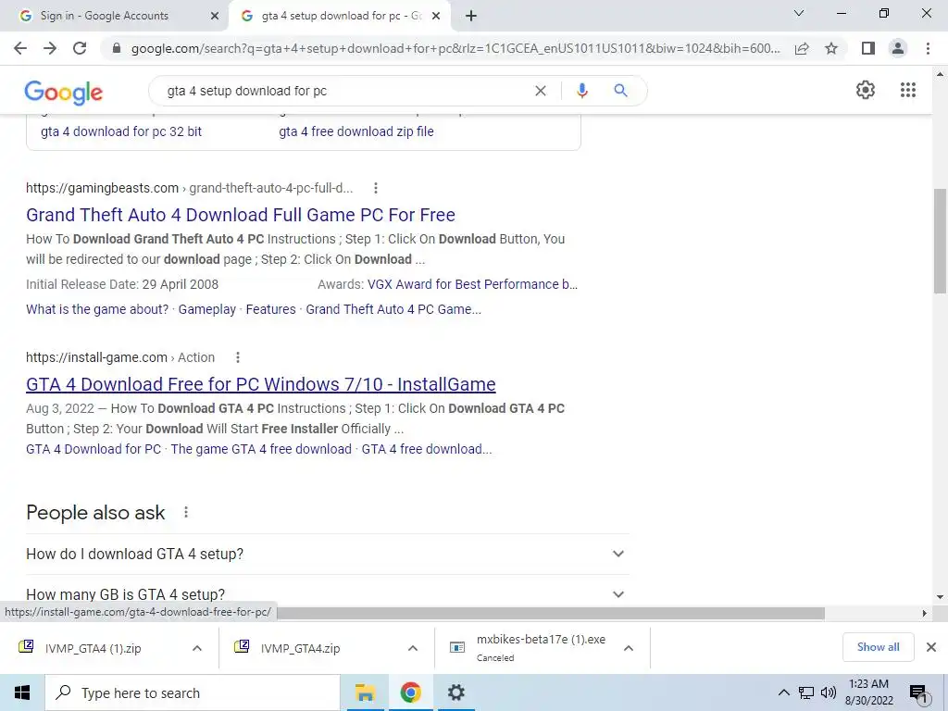Go back to the previous page
Viewport: 948px width, 711px height.
click(20, 48)
